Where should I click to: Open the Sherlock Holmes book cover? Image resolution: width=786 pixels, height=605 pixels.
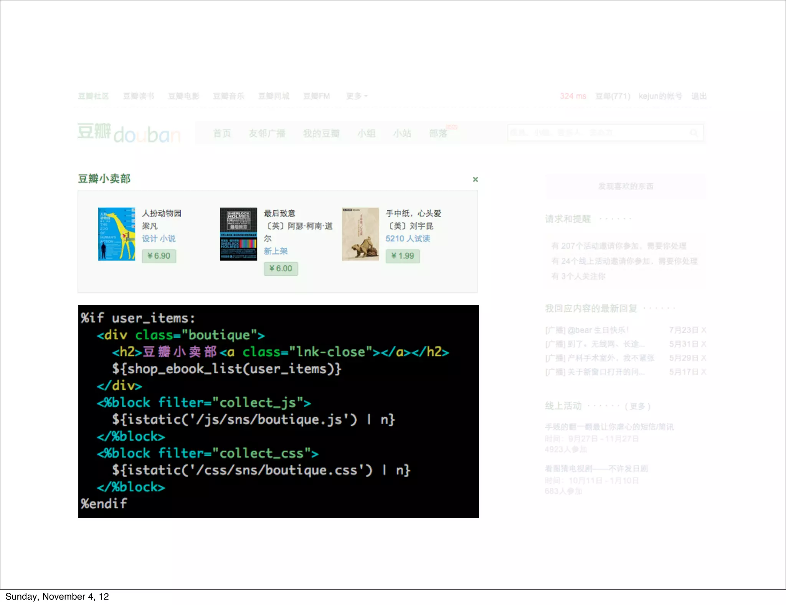238,234
